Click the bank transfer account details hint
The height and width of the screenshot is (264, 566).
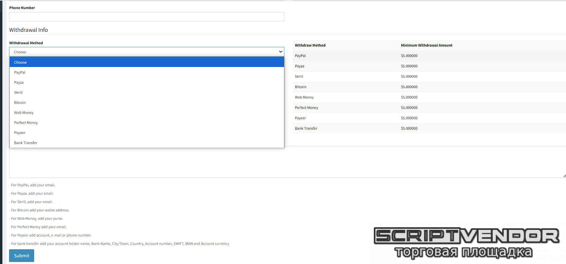coord(120,244)
